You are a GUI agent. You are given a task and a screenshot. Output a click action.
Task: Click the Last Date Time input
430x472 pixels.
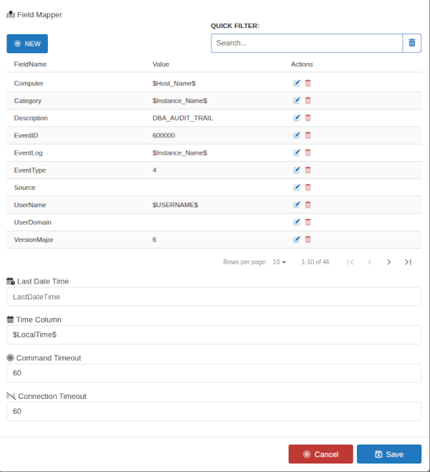pos(214,297)
